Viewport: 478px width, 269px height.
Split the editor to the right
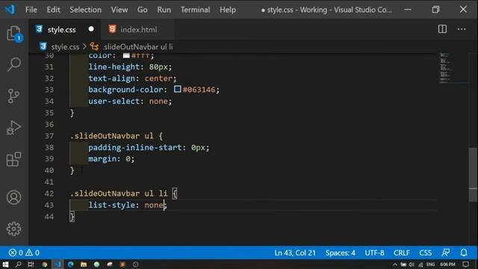[x=442, y=29]
